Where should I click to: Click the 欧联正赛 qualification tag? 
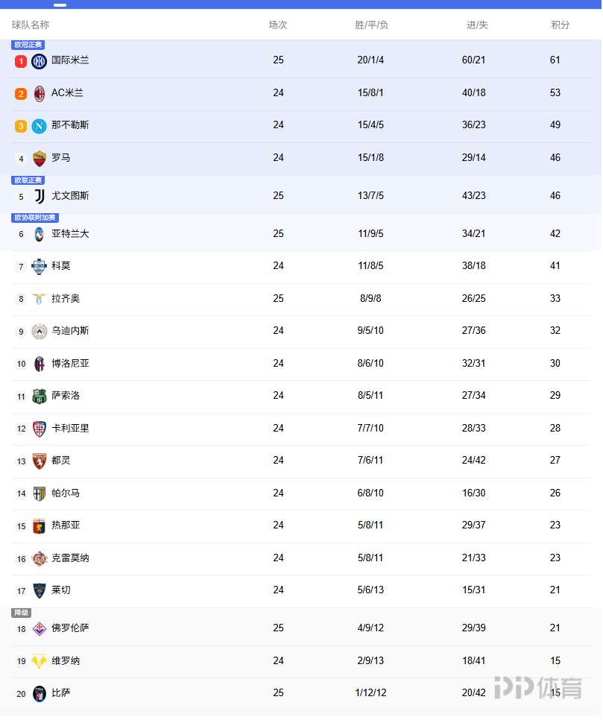click(x=28, y=180)
